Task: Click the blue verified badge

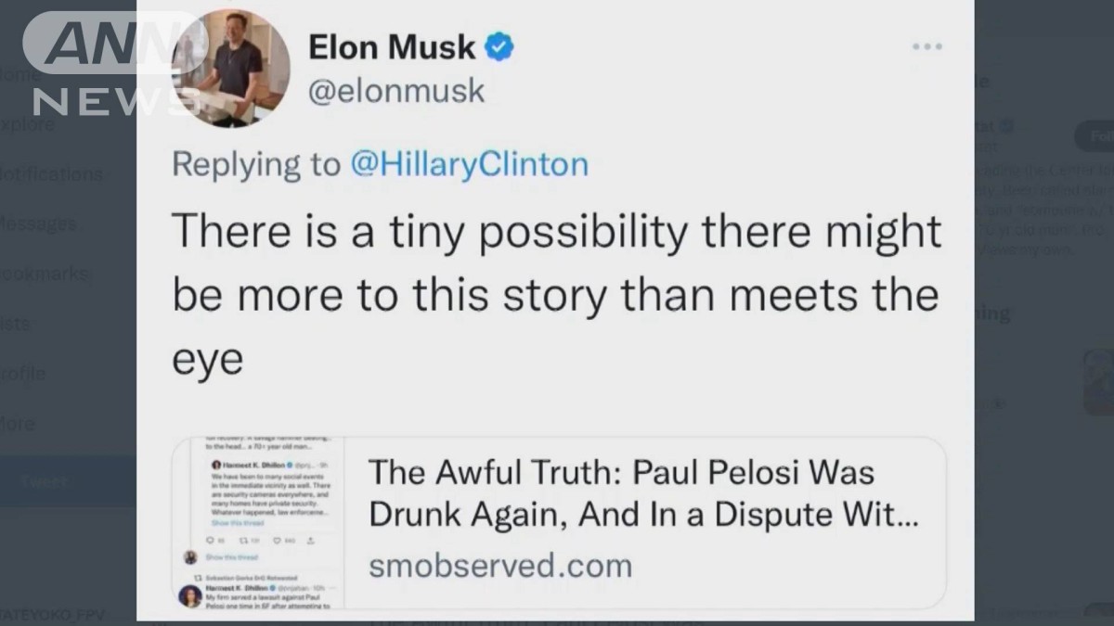Action: [501, 47]
